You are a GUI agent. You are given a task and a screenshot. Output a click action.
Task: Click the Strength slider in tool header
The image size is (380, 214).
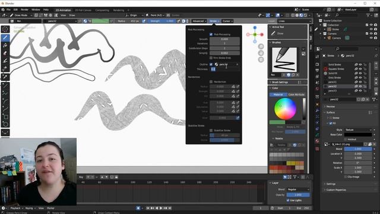(161, 21)
